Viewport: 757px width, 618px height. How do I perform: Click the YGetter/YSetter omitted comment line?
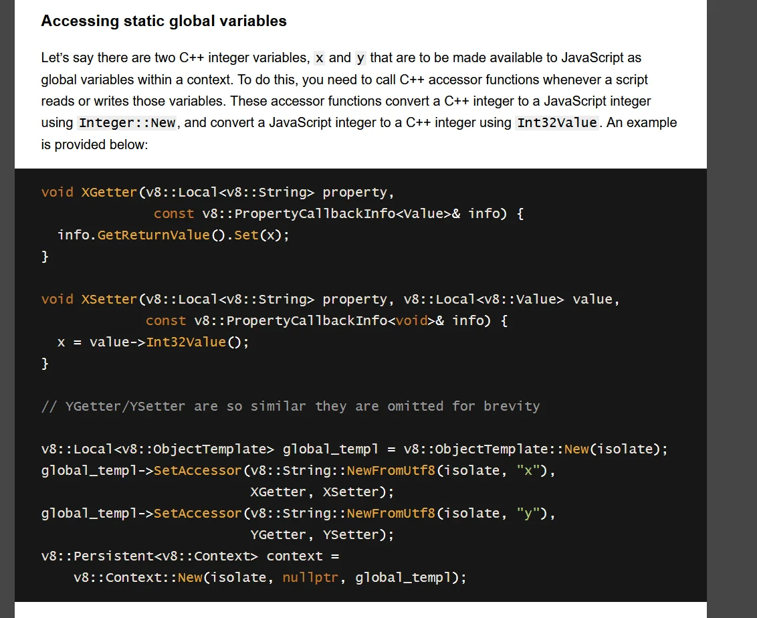click(290, 407)
